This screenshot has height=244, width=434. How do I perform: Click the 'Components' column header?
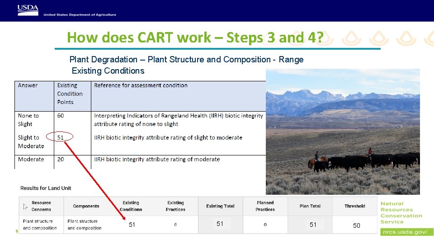click(x=86, y=206)
